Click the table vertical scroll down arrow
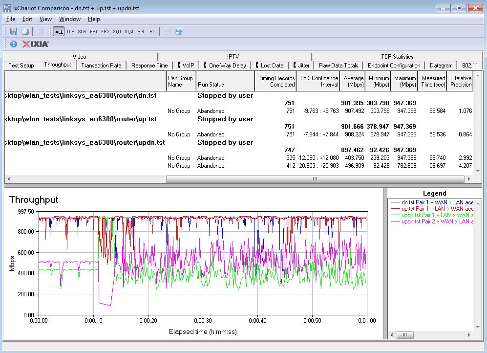The width and height of the screenshot is (487, 353). 478,171
